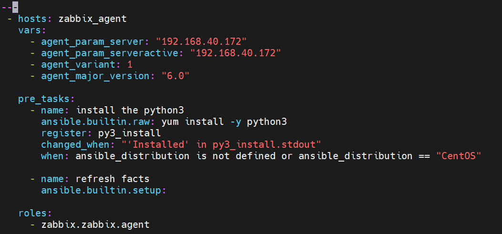The width and height of the screenshot is (502, 234).
Task: Click the 'name' key of refresh facts
Action: [x=52, y=179]
